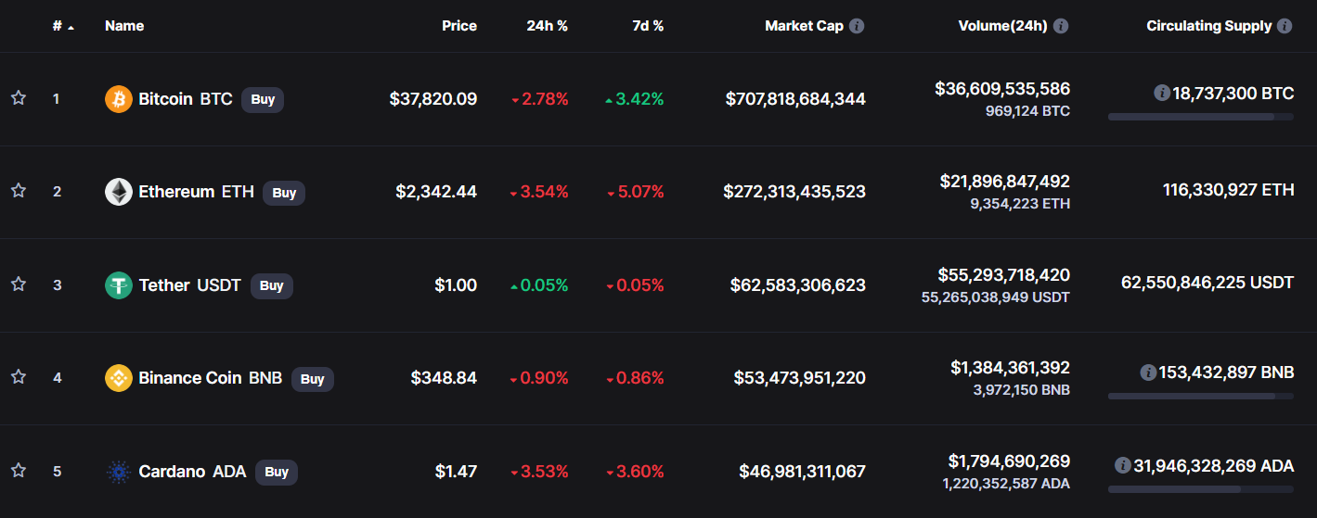The height and width of the screenshot is (518, 1317).
Task: Select Cardano market cap $46,981,311,067
Action: 803,472
